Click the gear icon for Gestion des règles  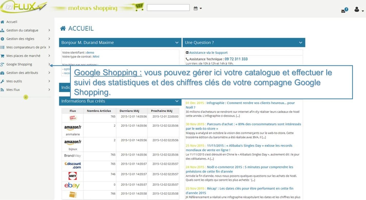click(x=2, y=39)
